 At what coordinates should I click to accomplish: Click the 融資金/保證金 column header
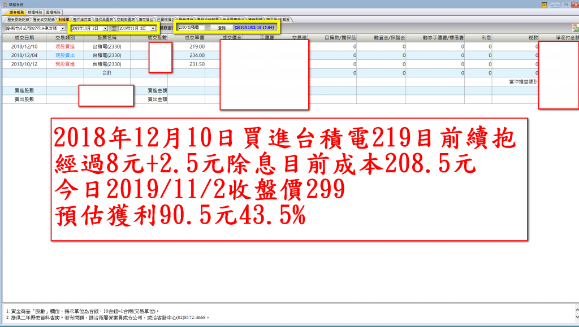tap(381, 38)
